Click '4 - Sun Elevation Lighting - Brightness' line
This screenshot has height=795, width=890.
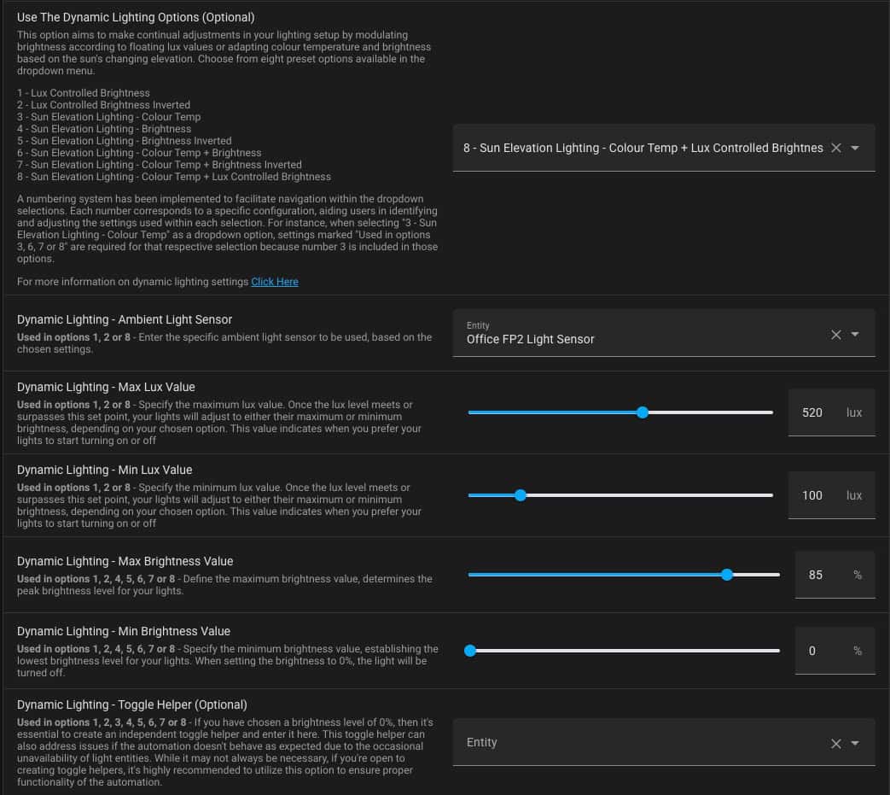(x=104, y=129)
